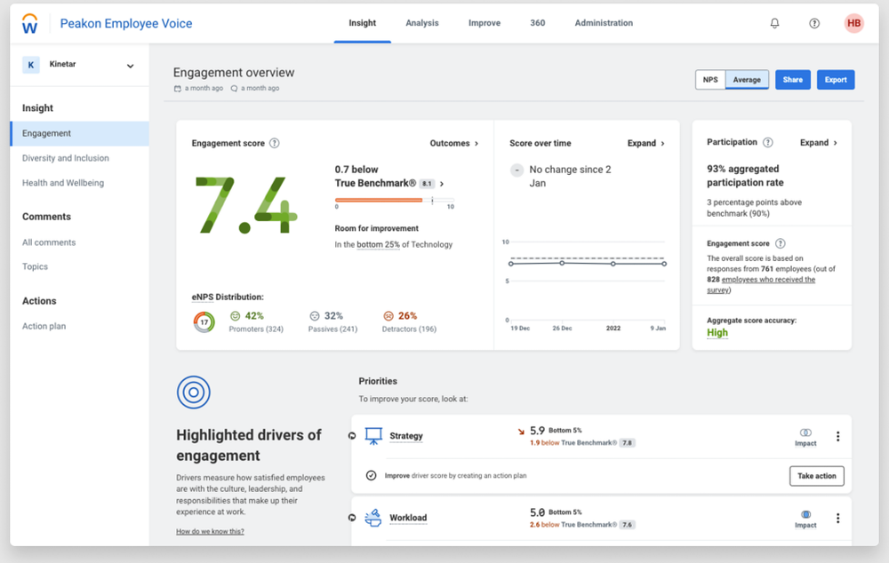Switch to the Analysis tab
Image resolution: width=889 pixels, height=563 pixels.
pos(421,23)
